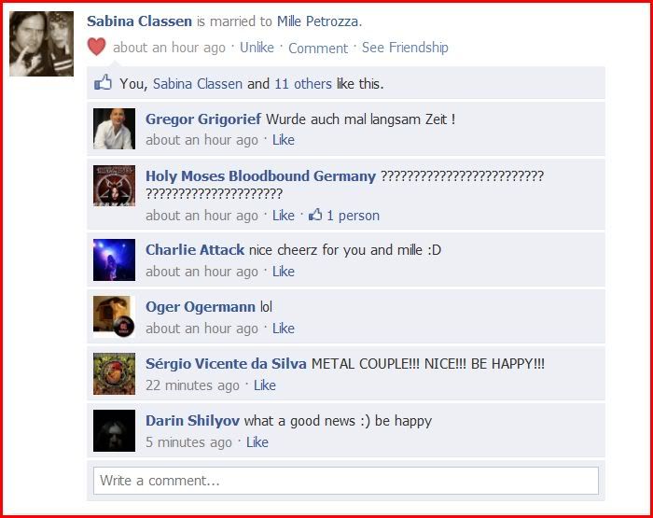Show the 1 person who liked comment

point(353,216)
